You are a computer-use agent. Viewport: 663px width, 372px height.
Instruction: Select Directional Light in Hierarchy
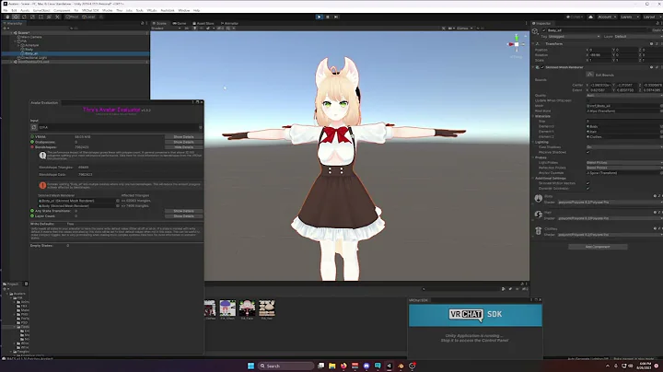34,57
